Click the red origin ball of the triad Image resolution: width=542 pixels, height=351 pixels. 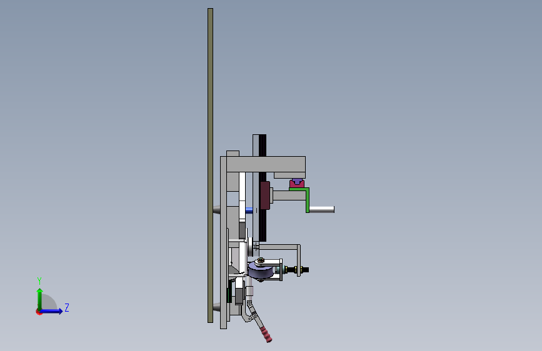(x=39, y=312)
